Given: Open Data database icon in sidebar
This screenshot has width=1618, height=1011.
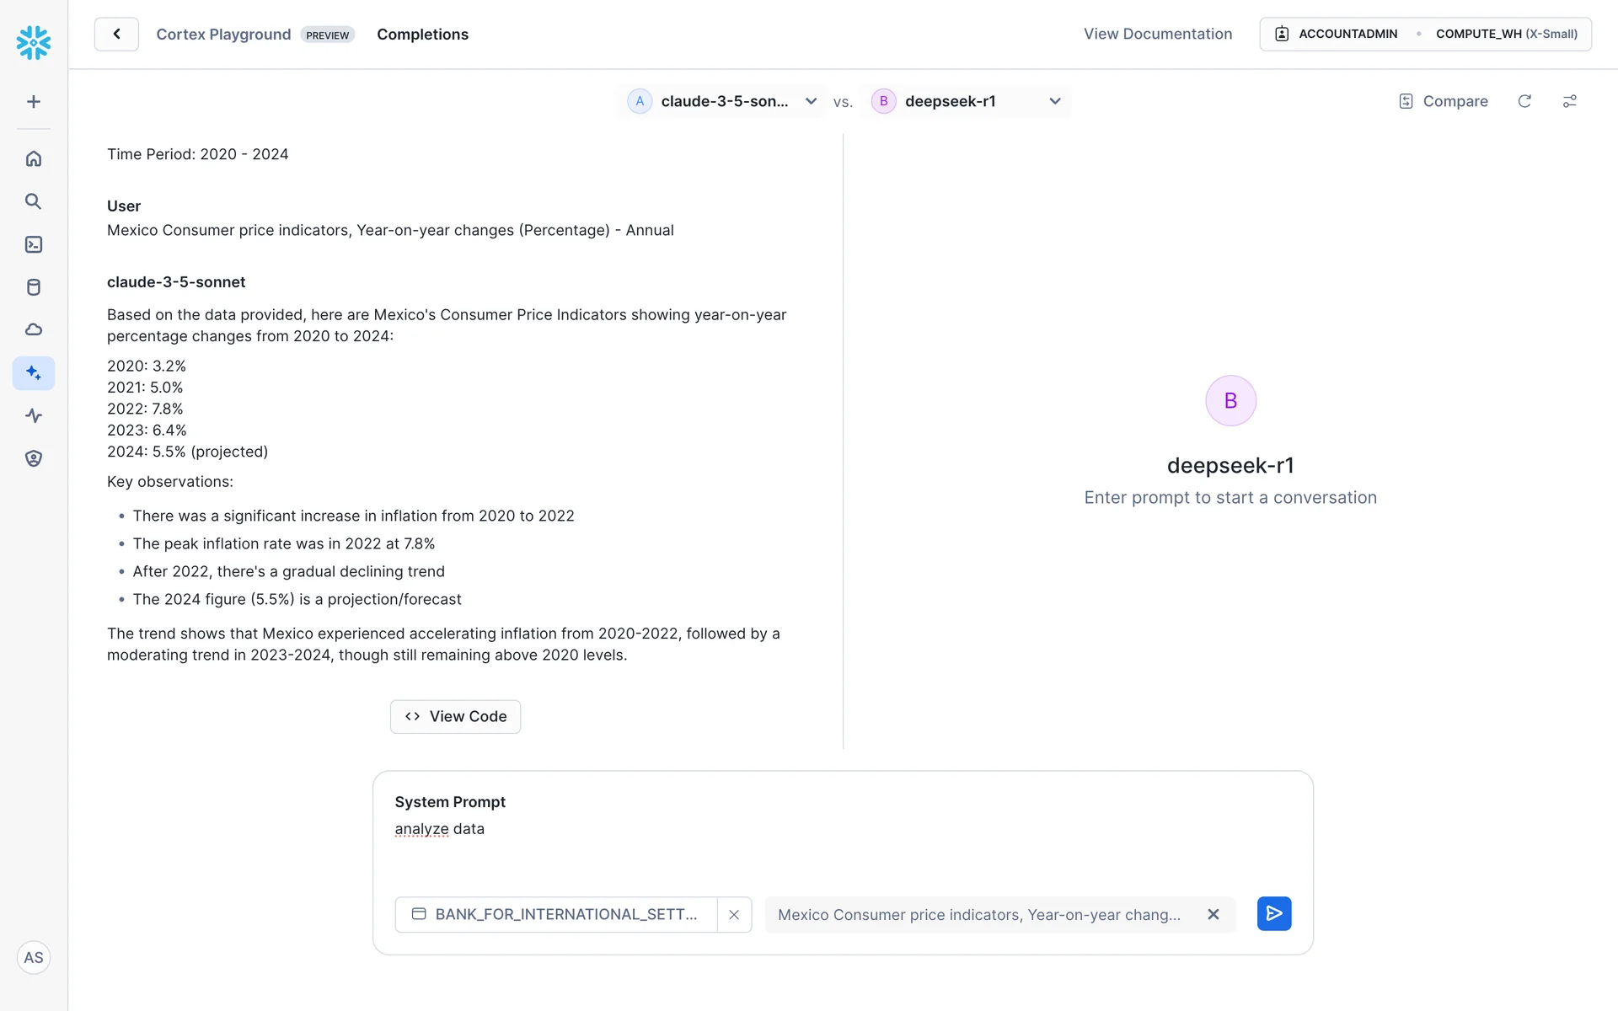Looking at the screenshot, I should (x=34, y=287).
